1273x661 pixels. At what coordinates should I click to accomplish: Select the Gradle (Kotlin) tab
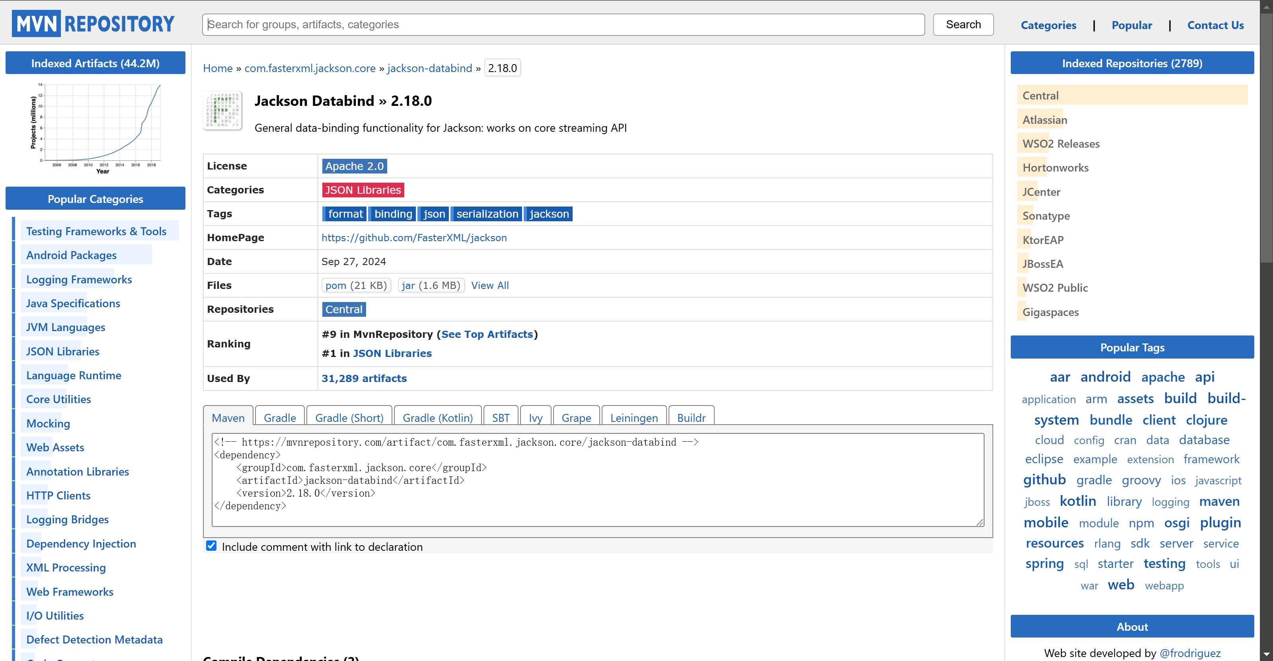pyautogui.click(x=437, y=417)
